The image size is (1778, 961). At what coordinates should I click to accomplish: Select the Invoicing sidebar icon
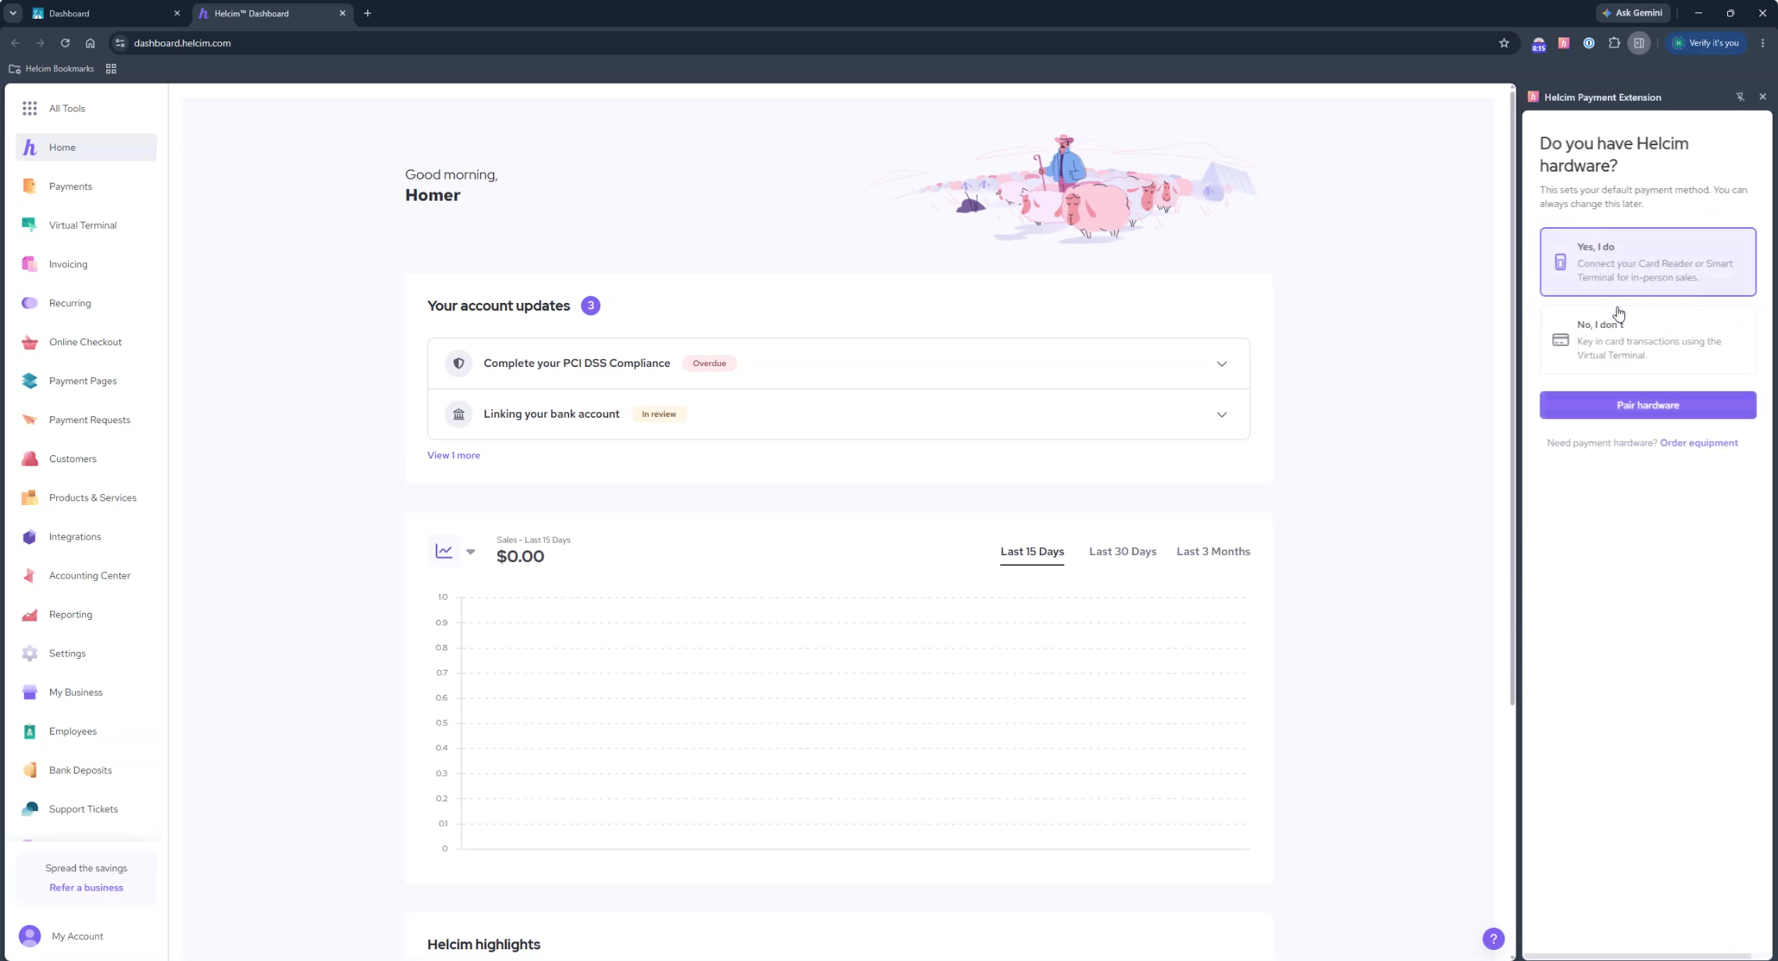pos(30,264)
